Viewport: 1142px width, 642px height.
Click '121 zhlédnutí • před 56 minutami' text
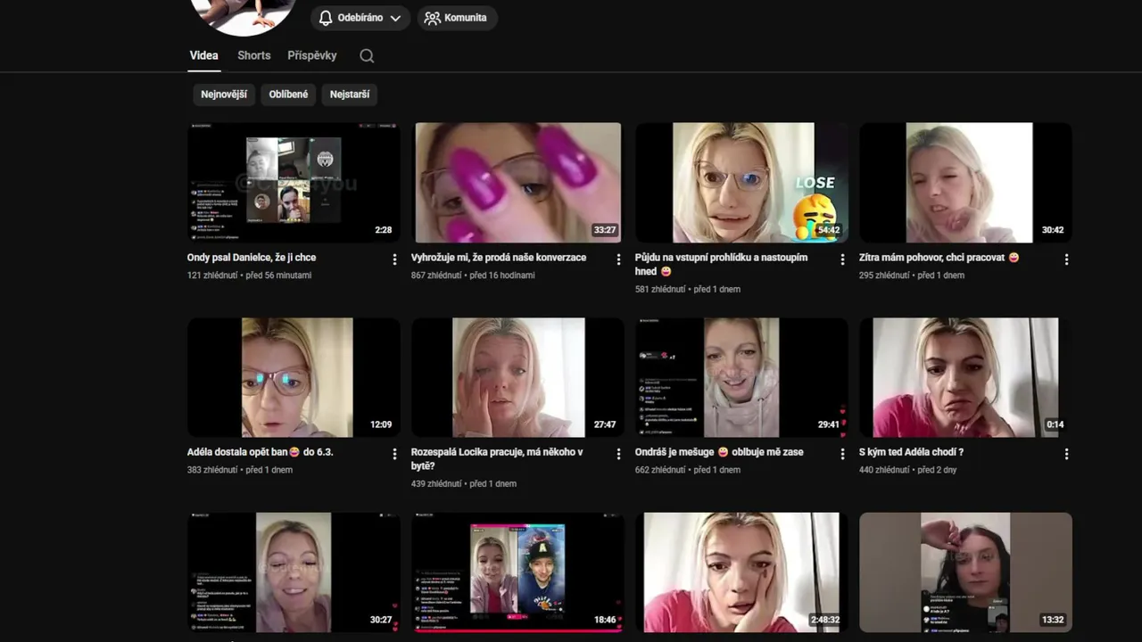click(249, 276)
